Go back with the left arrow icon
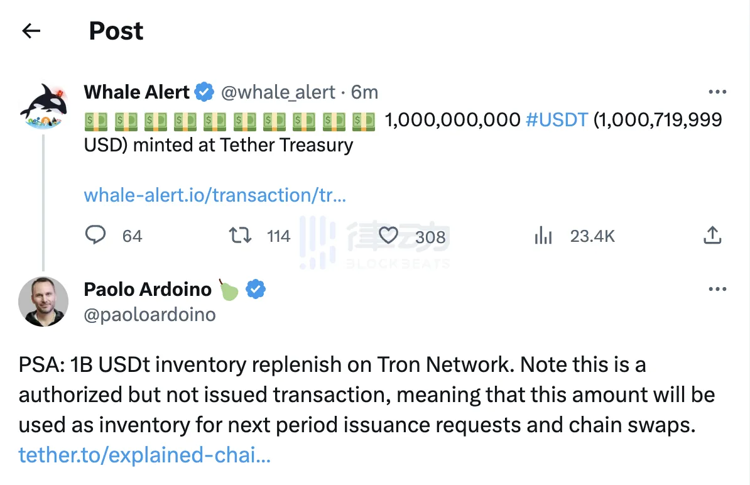 (31, 31)
